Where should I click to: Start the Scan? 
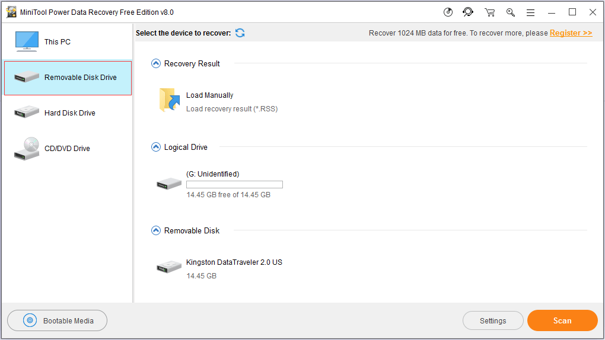coord(562,320)
